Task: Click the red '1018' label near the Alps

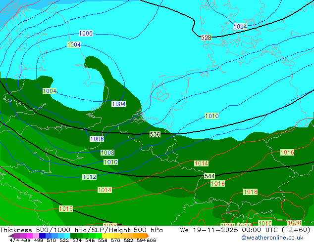Action: pos(250,192)
